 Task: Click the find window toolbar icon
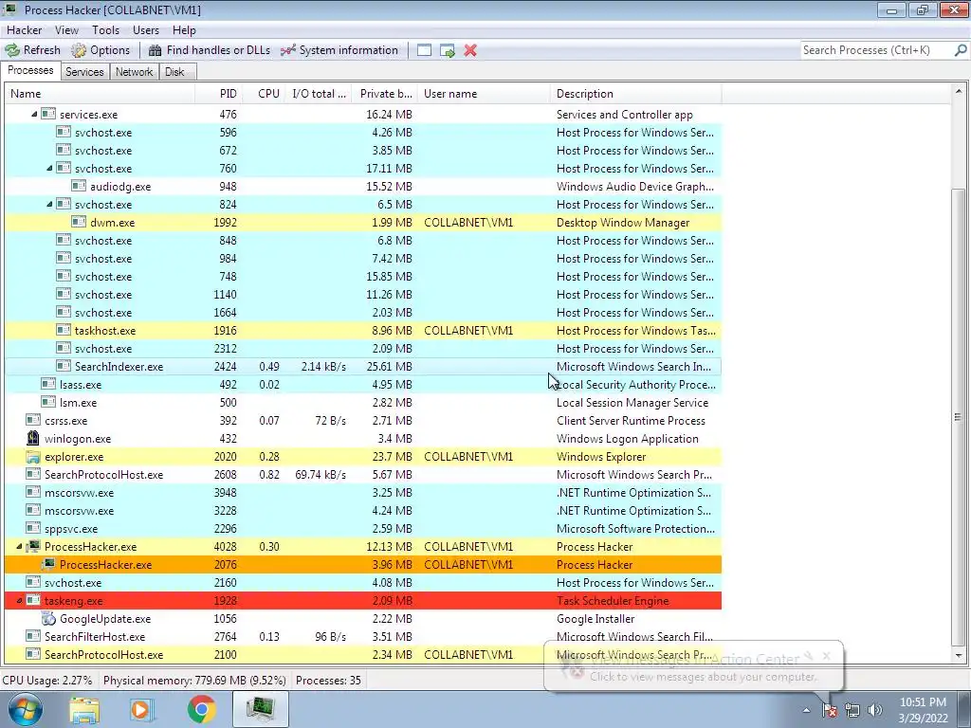point(424,50)
